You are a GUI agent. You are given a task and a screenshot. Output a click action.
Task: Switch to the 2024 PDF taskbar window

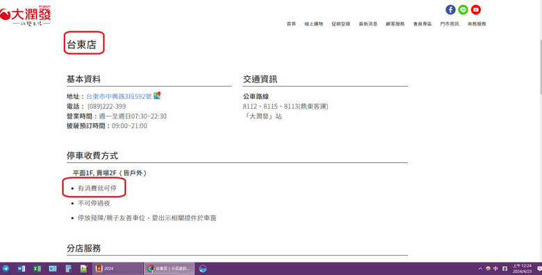pyautogui.click(x=117, y=269)
